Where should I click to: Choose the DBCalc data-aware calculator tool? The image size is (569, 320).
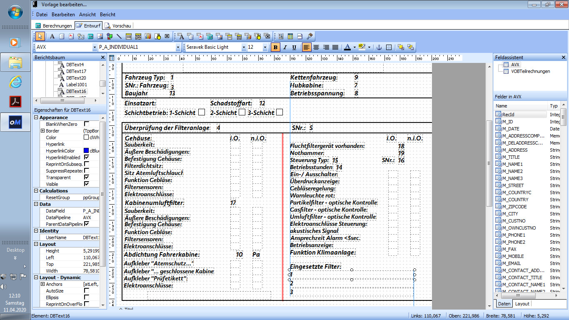click(x=210, y=36)
